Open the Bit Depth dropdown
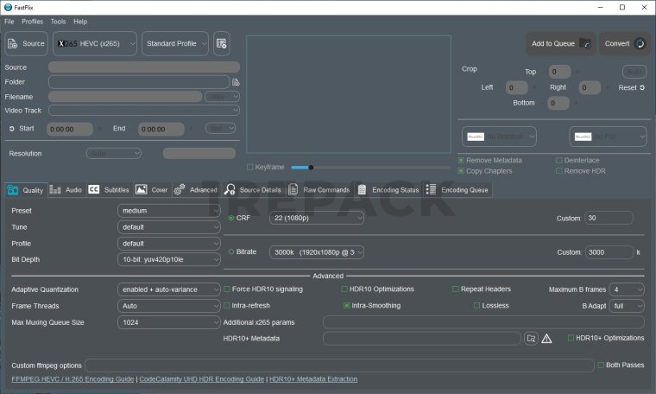Screen dimensions: 656x394 (x=169, y=259)
